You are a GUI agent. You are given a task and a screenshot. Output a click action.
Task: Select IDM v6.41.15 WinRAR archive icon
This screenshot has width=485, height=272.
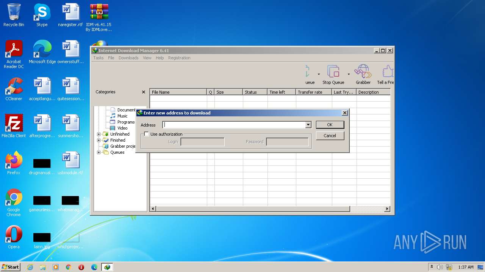[x=99, y=12]
